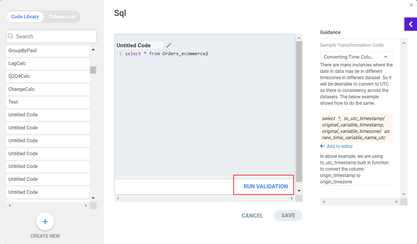Open the Converting Time Column dropdown
The height and width of the screenshot is (244, 417).
click(356, 57)
